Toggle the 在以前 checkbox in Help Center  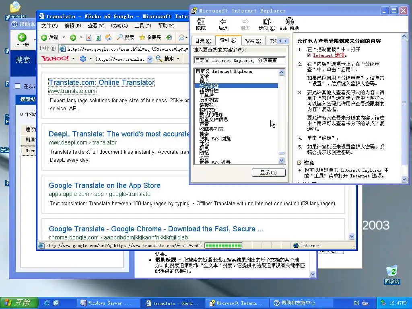tap(18, 86)
